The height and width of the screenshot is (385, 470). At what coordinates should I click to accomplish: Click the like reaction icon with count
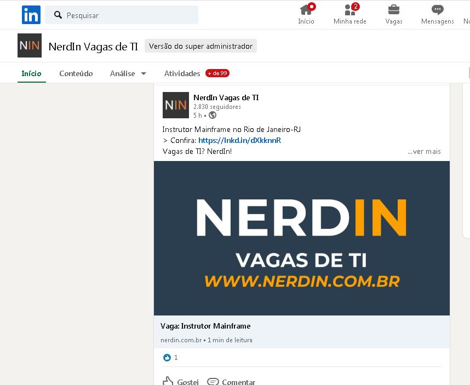[x=167, y=358]
